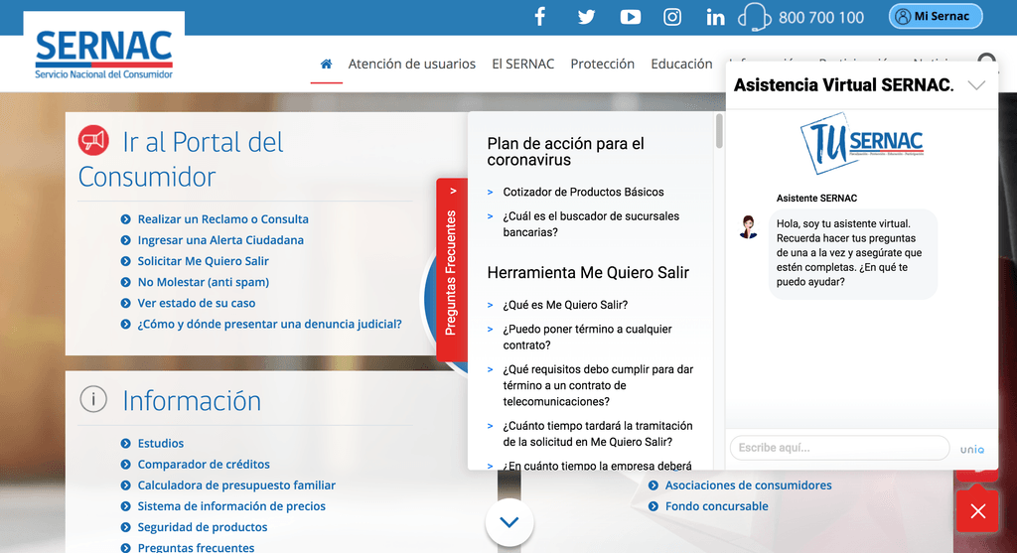
Task: Click the 800 700 100 phone number
Action: coord(821,18)
